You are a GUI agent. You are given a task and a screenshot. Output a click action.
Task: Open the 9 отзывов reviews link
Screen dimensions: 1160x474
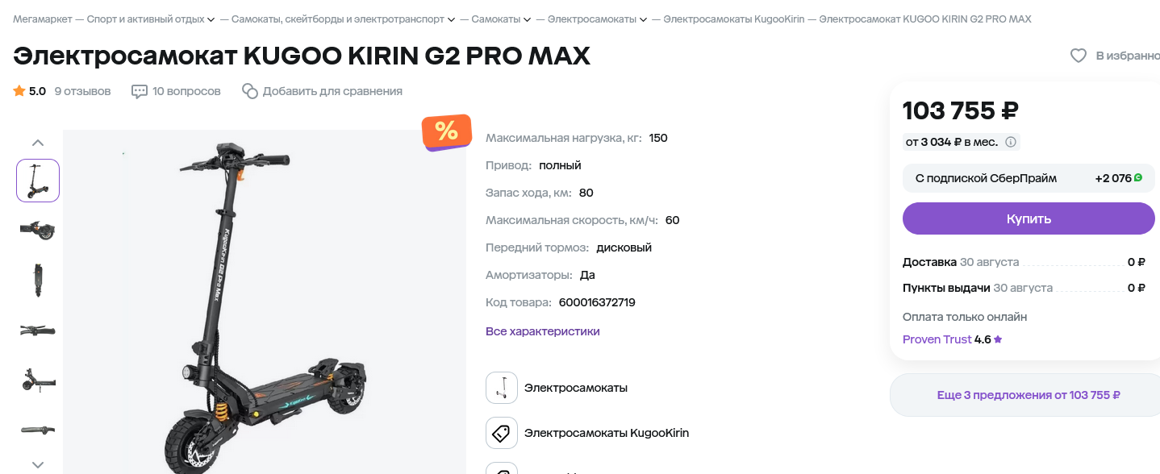pyautogui.click(x=82, y=91)
